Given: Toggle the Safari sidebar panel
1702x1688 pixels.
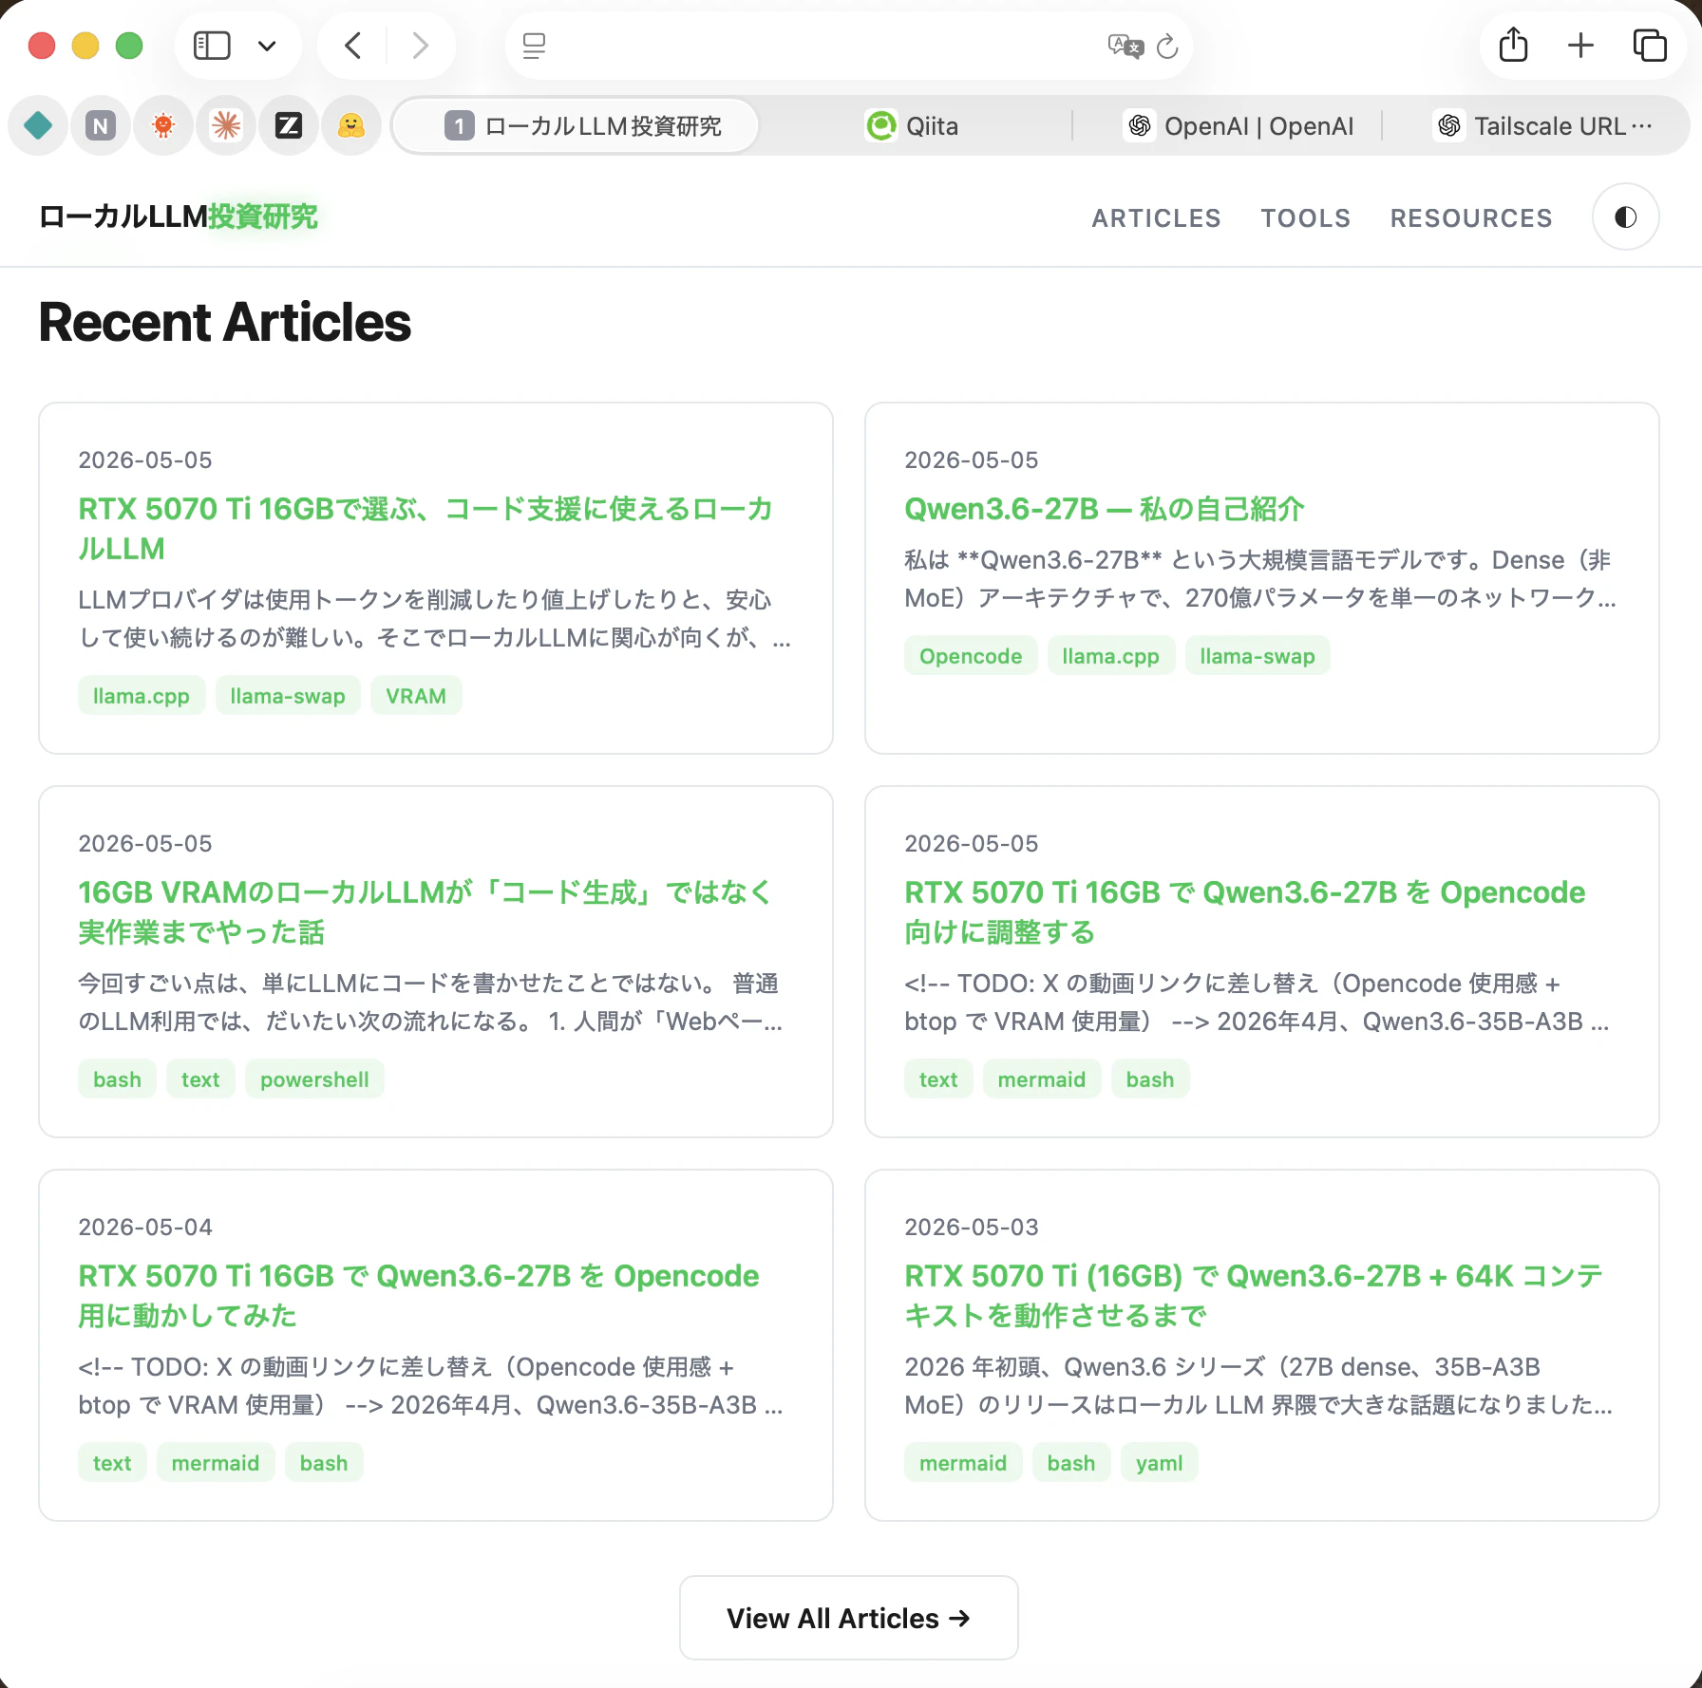Looking at the screenshot, I should point(212,46).
